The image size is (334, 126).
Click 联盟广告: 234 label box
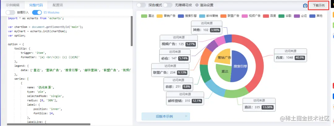tap(170, 70)
